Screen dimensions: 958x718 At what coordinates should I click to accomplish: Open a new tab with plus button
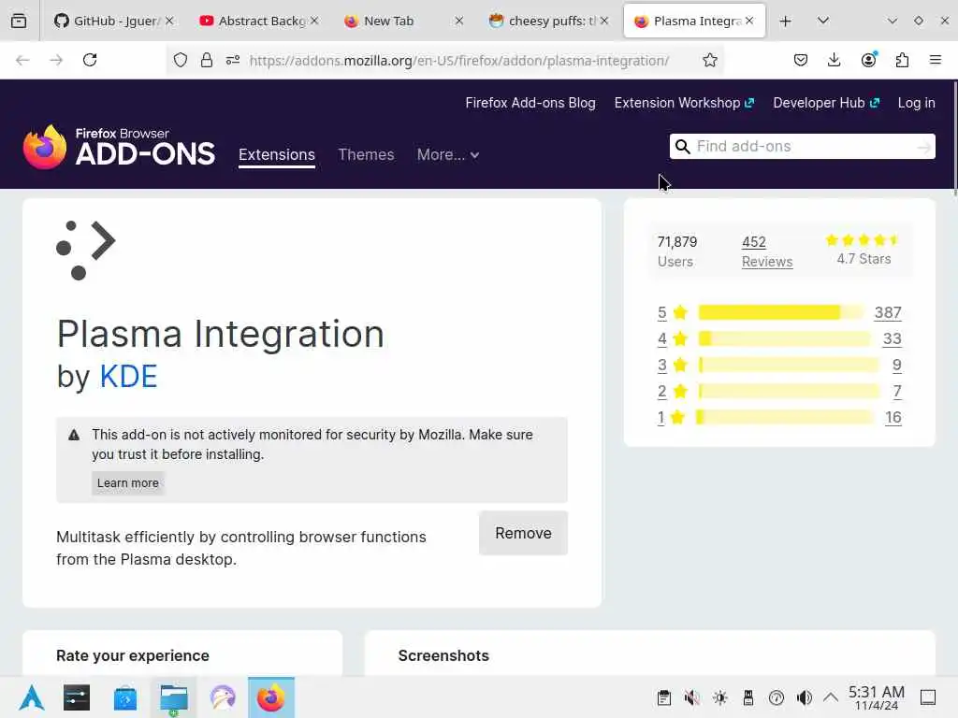click(x=786, y=21)
